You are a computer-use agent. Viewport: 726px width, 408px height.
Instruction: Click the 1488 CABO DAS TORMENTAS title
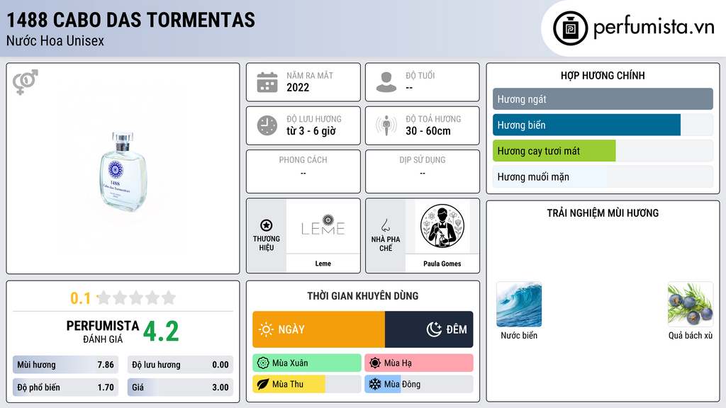pyautogui.click(x=131, y=20)
